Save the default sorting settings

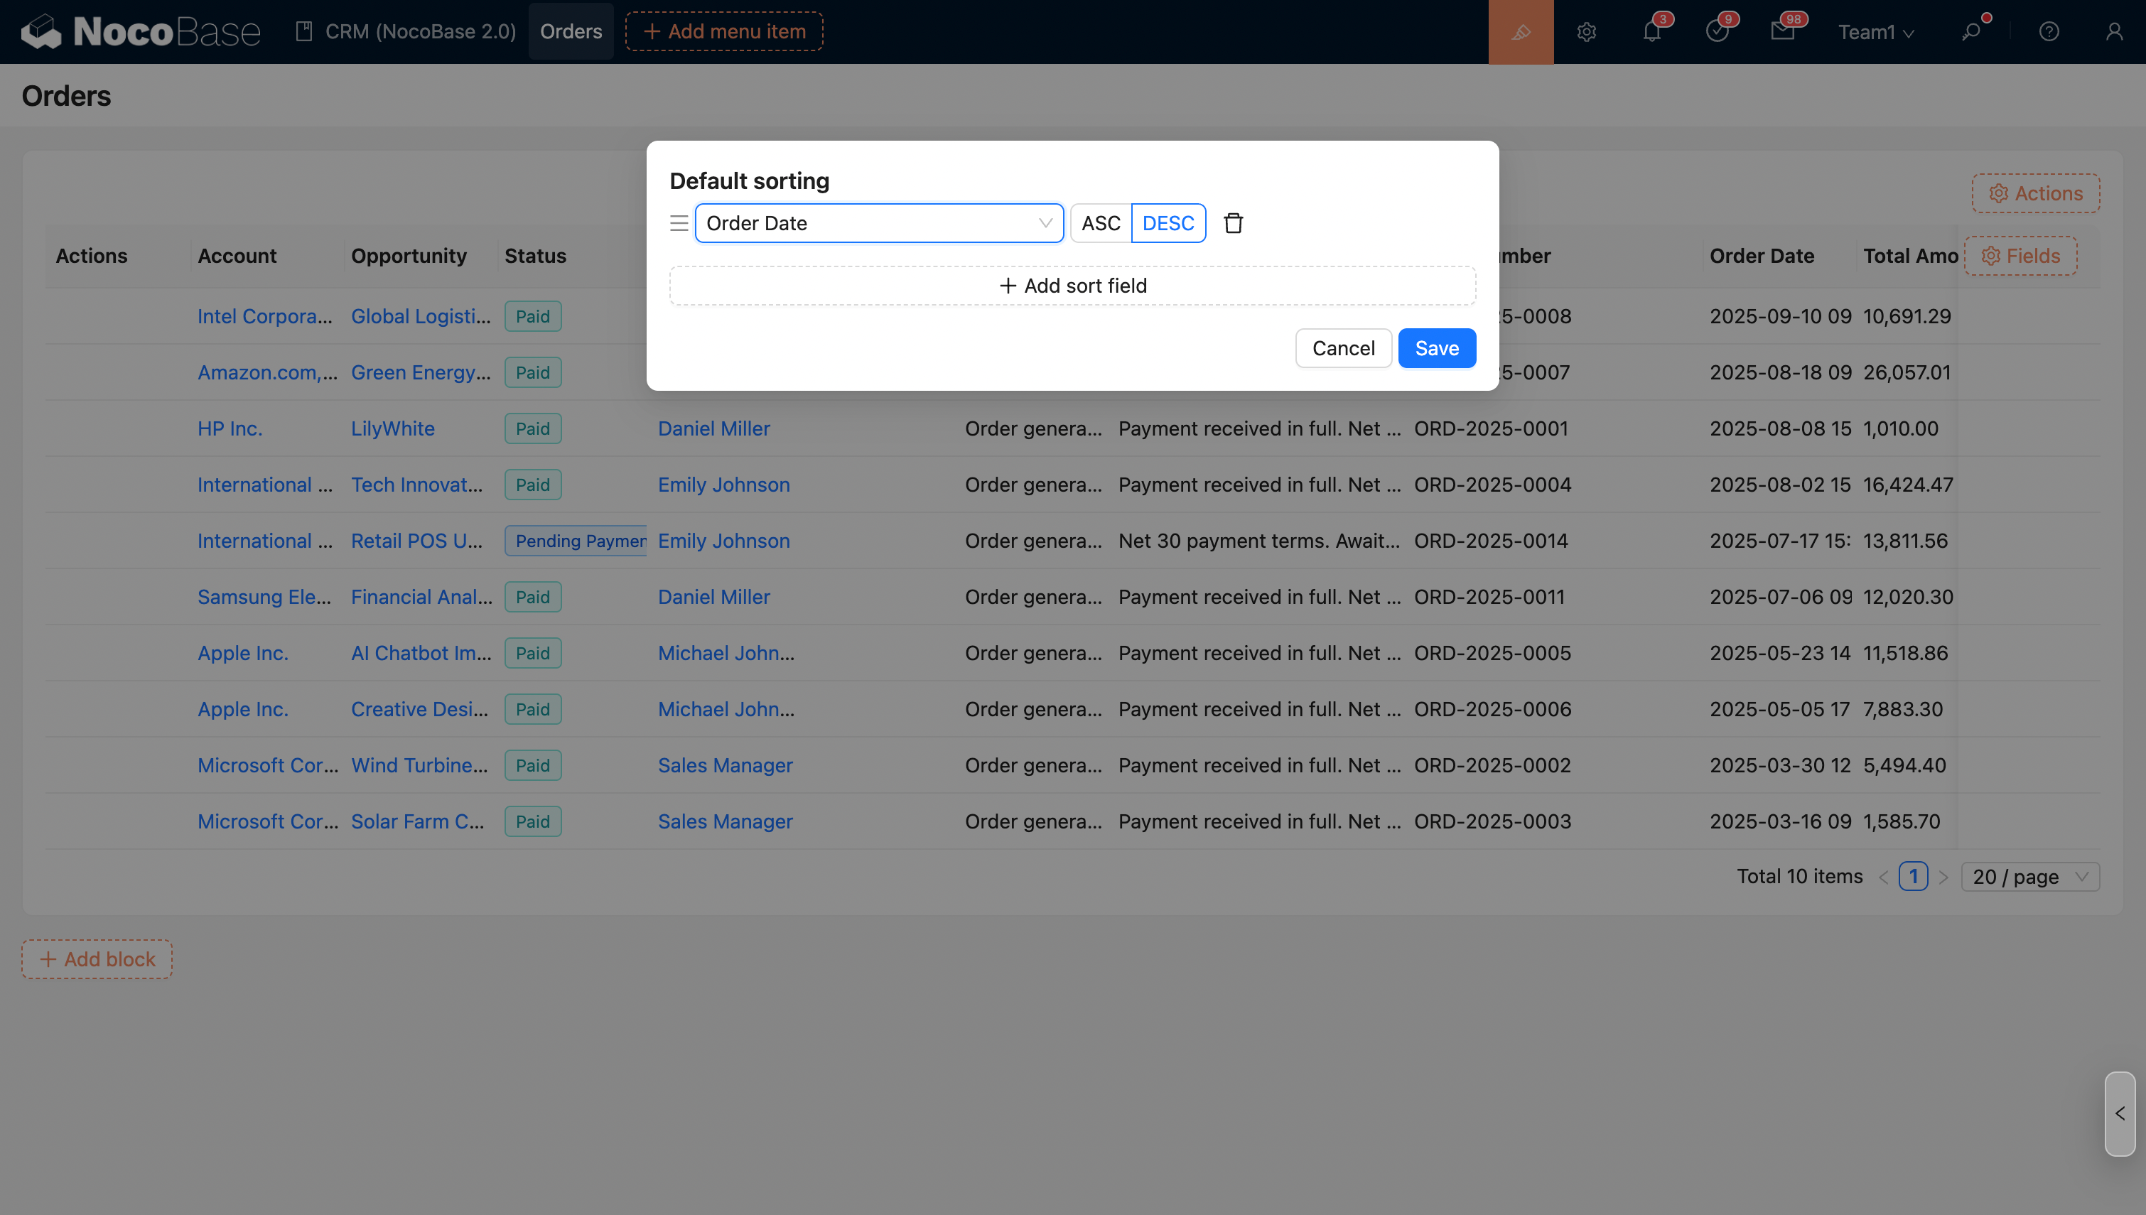pos(1436,348)
